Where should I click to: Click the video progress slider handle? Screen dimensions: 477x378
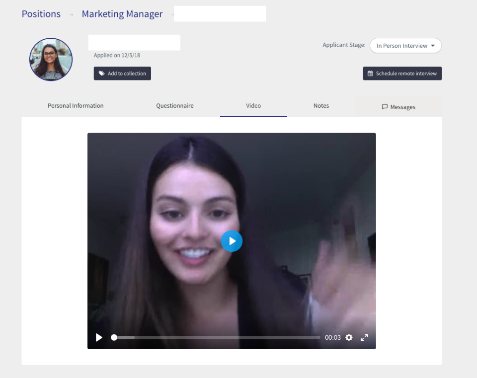point(114,338)
